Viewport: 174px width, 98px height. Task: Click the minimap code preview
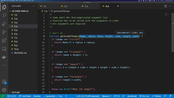click(x=167, y=15)
